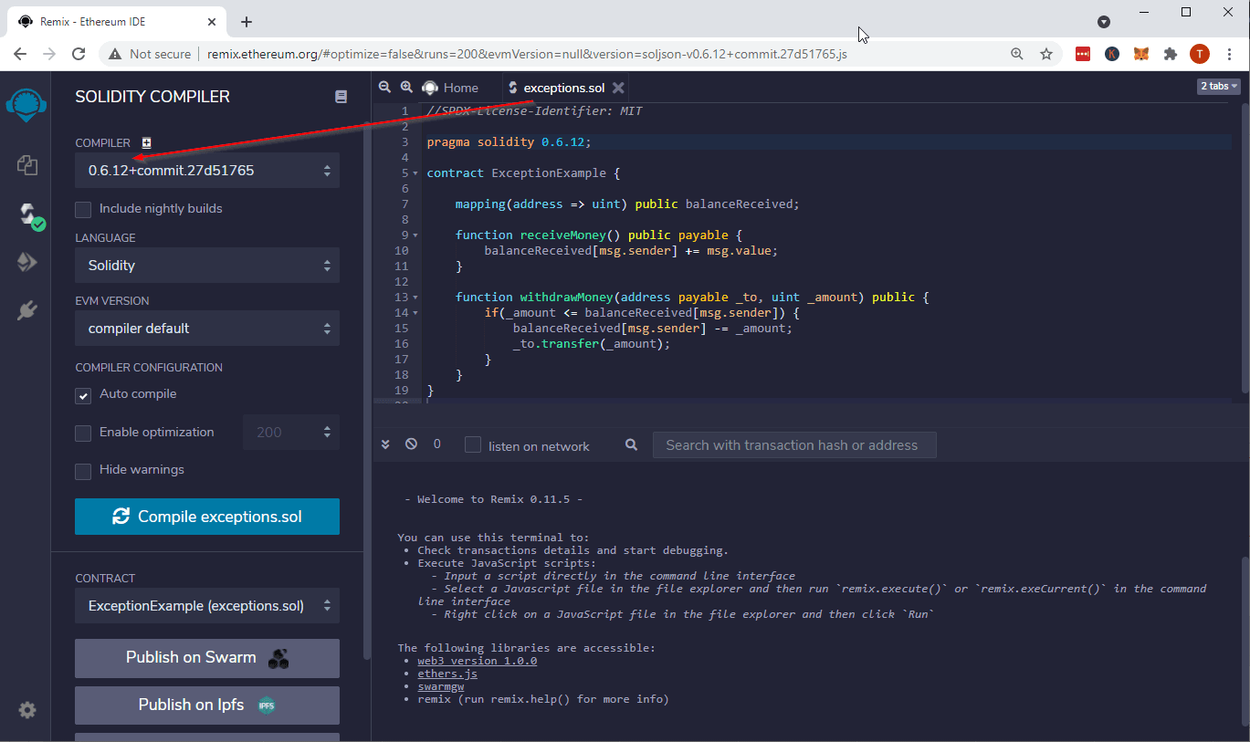This screenshot has width=1250, height=742.
Task: Fold the withdrawMoney function
Action: point(416,298)
